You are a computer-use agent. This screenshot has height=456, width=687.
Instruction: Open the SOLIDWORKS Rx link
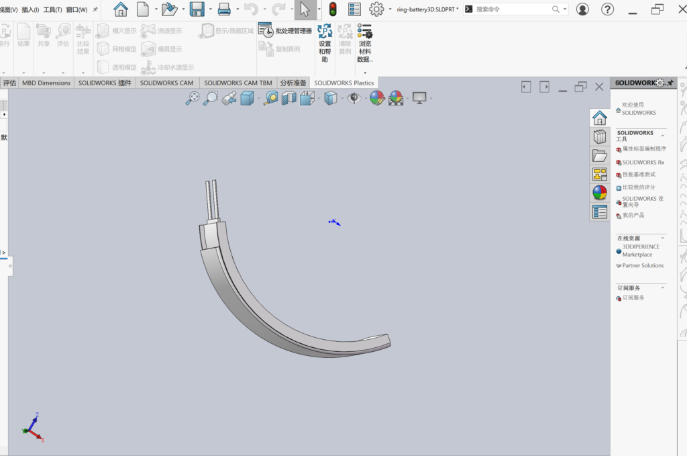643,163
